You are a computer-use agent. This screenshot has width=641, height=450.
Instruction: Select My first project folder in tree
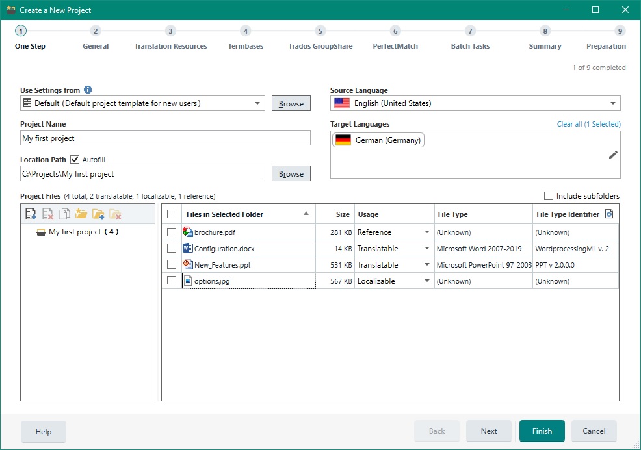tap(75, 232)
